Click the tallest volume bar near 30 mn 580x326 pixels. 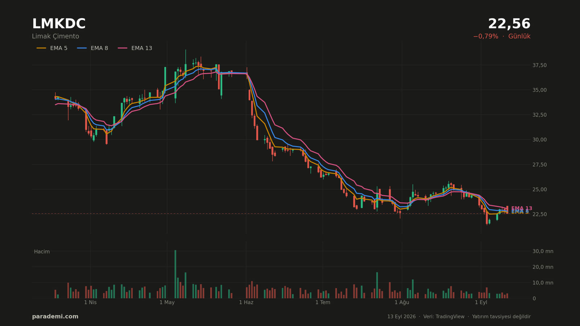(175, 274)
